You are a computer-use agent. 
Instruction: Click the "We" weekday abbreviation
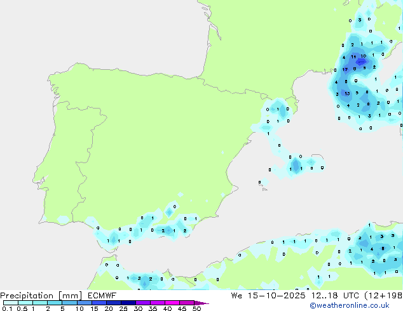[x=236, y=296]
